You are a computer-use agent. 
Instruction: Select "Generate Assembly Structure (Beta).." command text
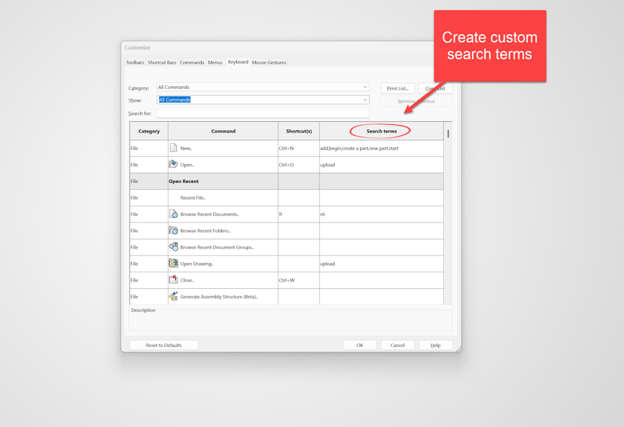(219, 297)
